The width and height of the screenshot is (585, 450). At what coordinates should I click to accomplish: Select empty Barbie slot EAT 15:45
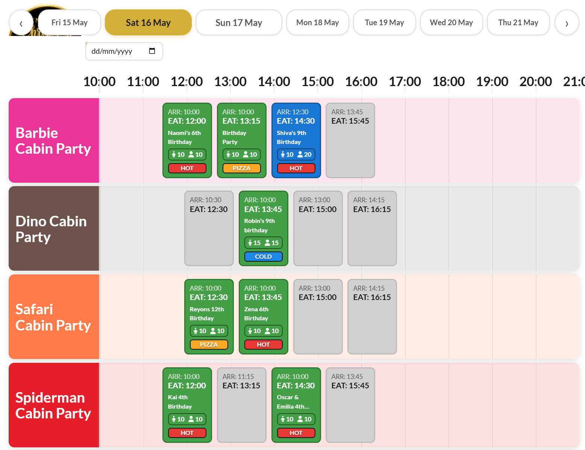350,140
